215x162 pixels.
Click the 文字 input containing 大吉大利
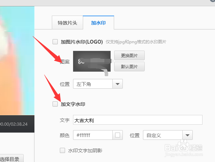[x=138, y=120]
